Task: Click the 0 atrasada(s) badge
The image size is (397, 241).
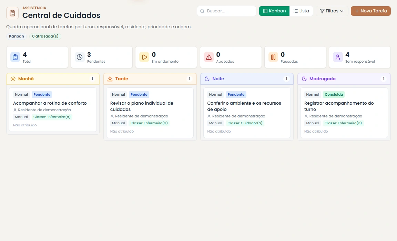Action: [x=45, y=36]
